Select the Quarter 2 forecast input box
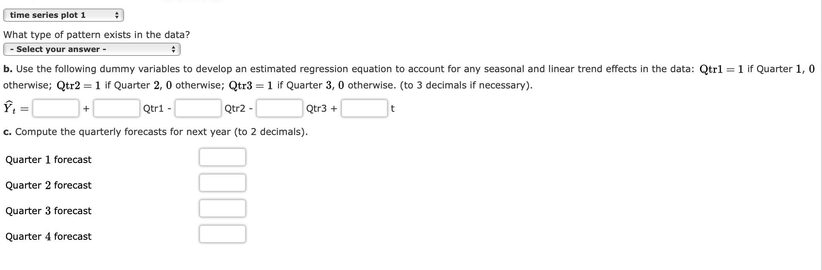Screen dimensions: 822x270 pyautogui.click(x=222, y=182)
